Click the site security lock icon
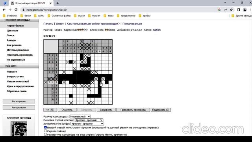The image size is (252, 142). point(24,10)
